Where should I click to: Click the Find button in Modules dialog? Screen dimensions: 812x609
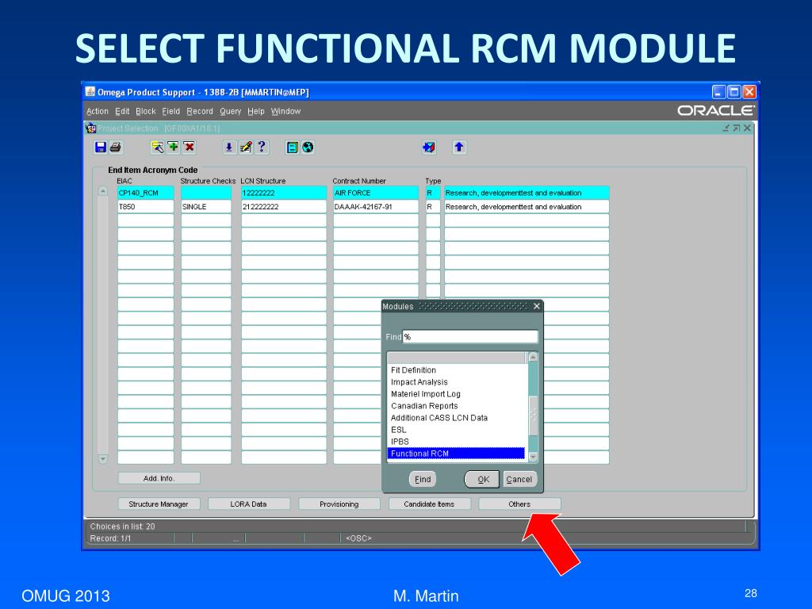(x=423, y=480)
